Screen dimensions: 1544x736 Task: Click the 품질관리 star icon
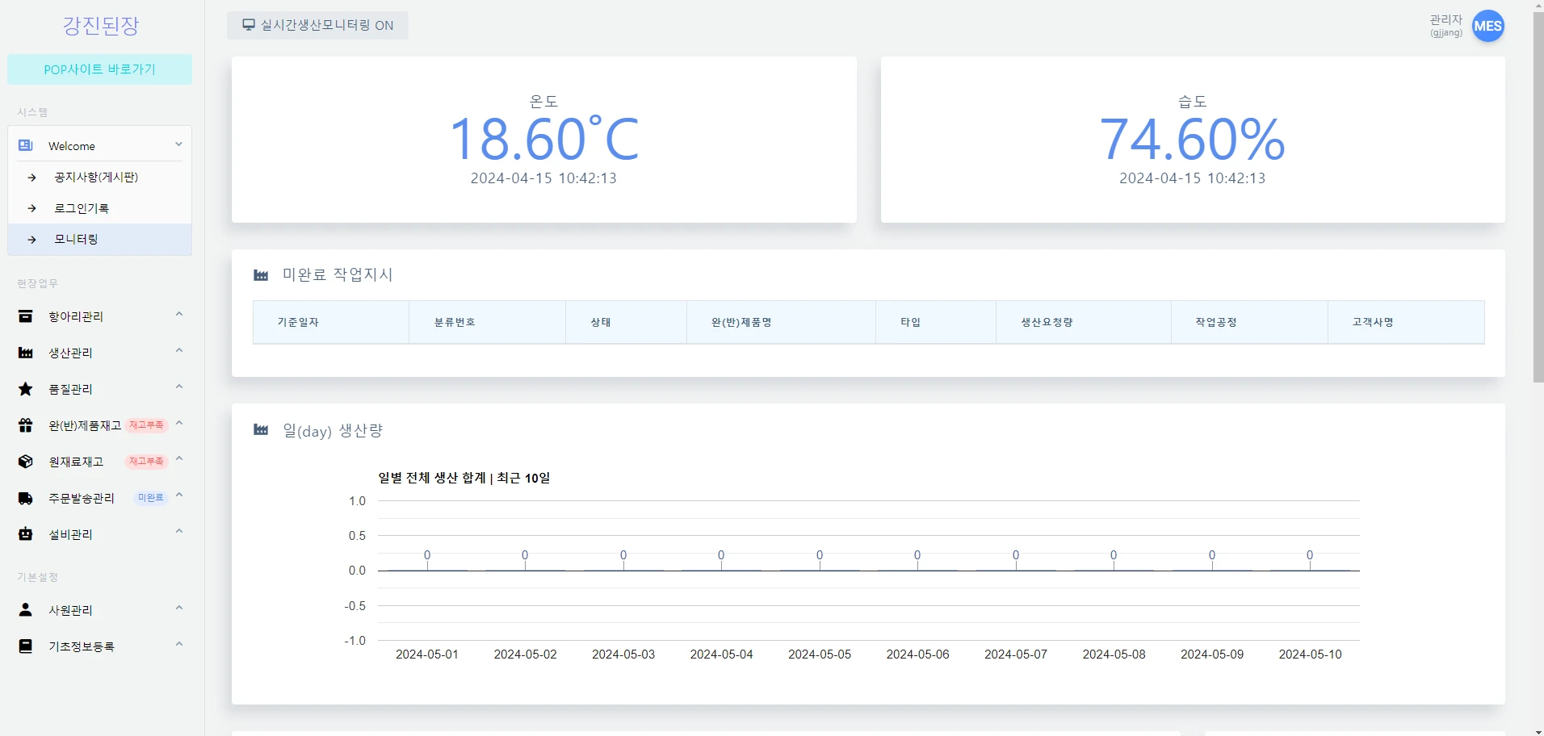tap(26, 389)
